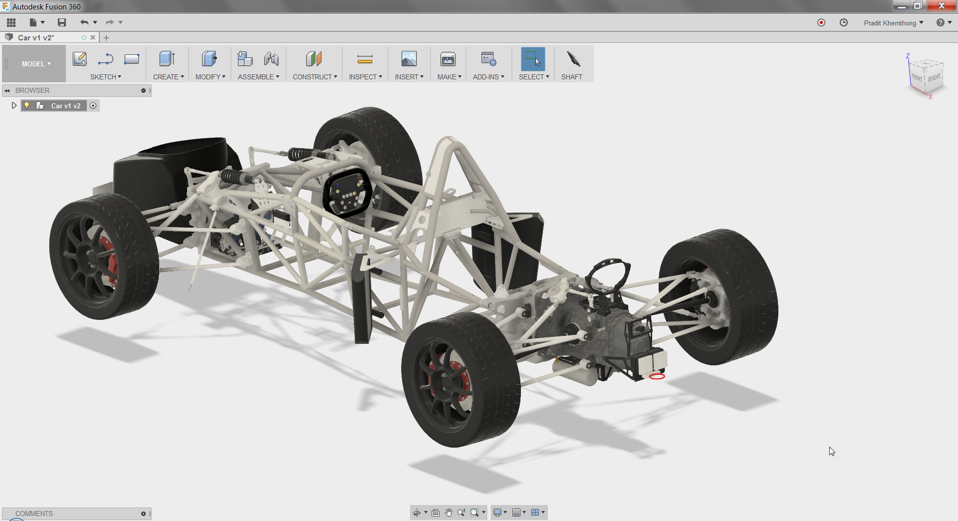Viewport: 958px width, 521px height.
Task: Open the MODEL workspace switcher
Action: click(33, 64)
